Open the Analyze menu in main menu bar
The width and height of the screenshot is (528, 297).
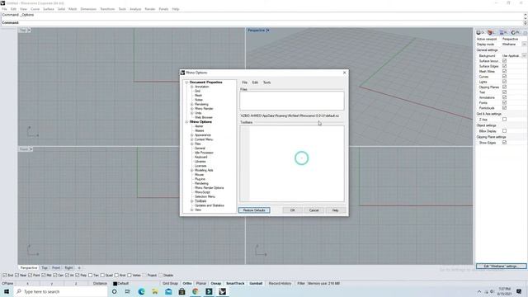click(135, 9)
